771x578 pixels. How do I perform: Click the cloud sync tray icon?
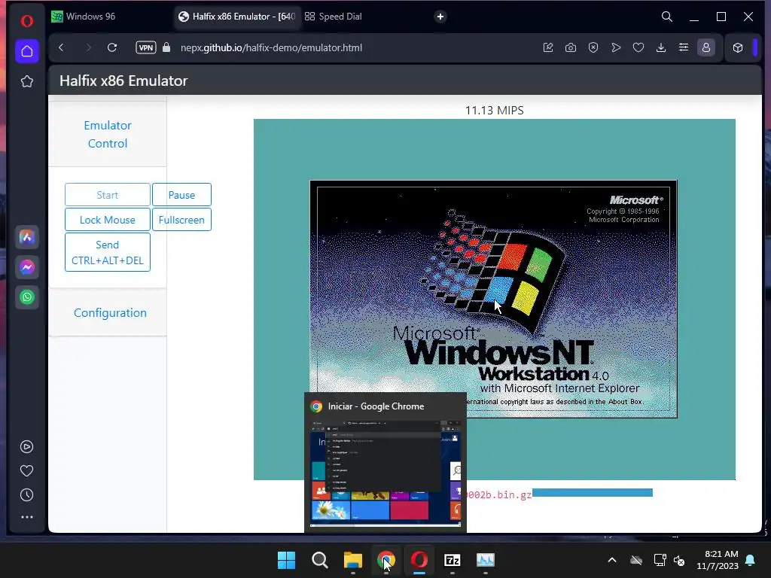(636, 560)
